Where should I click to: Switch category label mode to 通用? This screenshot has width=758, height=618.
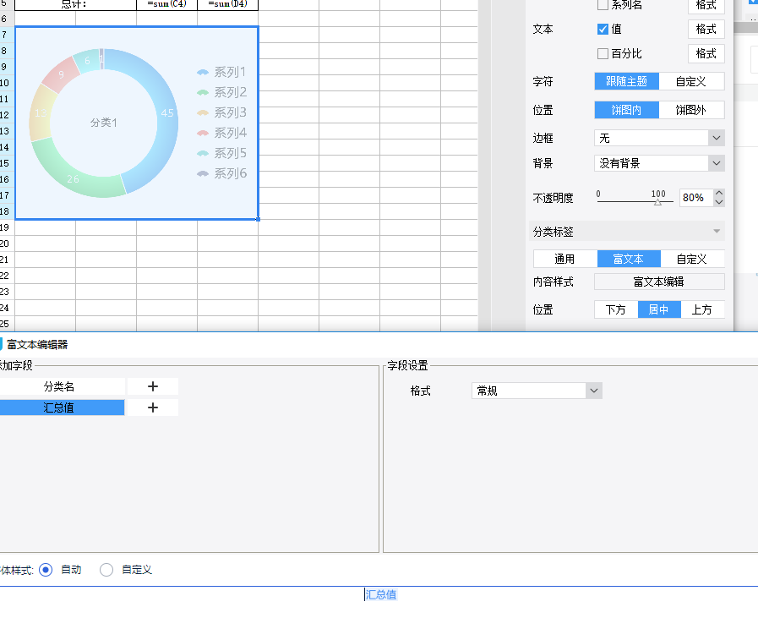(x=564, y=260)
